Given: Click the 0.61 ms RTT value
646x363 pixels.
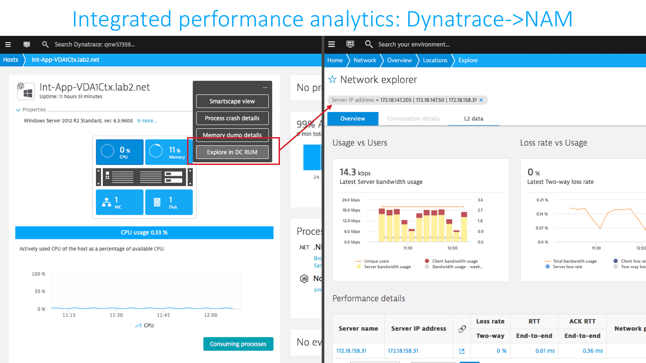Looking at the screenshot, I should [x=545, y=351].
